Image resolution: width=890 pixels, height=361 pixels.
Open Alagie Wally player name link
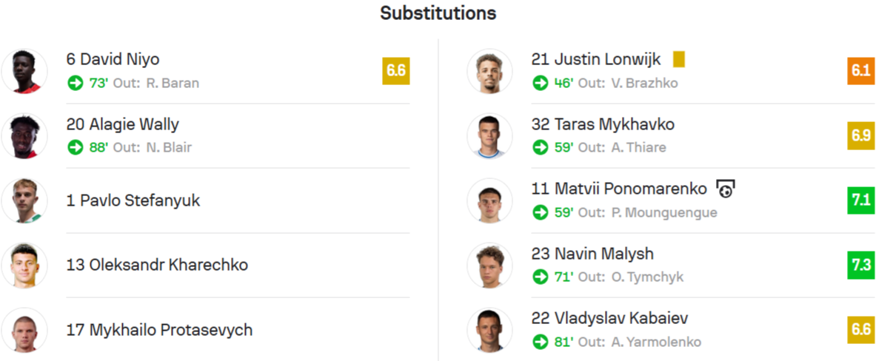pos(122,124)
